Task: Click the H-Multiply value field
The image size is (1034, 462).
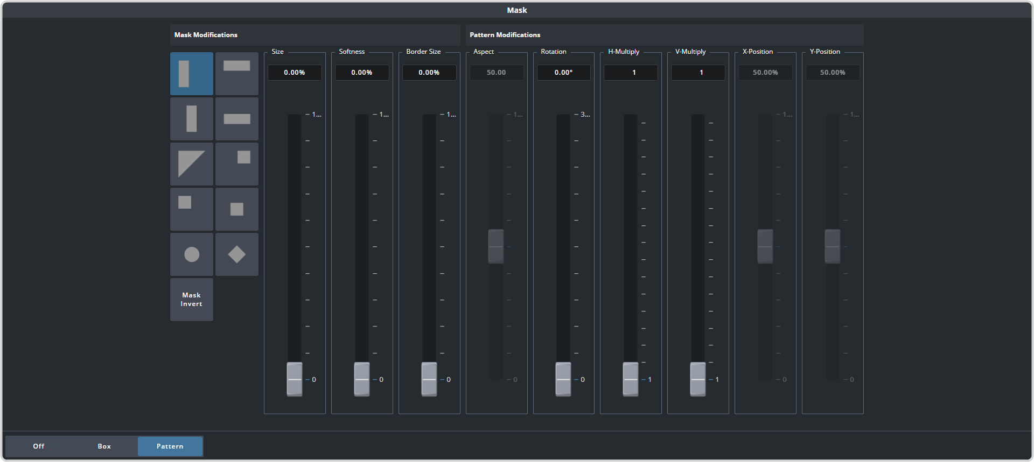Action: pyautogui.click(x=631, y=73)
